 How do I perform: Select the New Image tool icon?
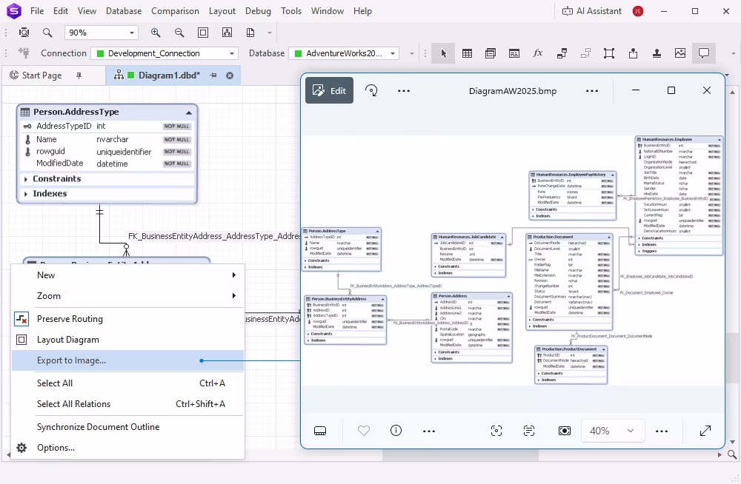[680, 53]
